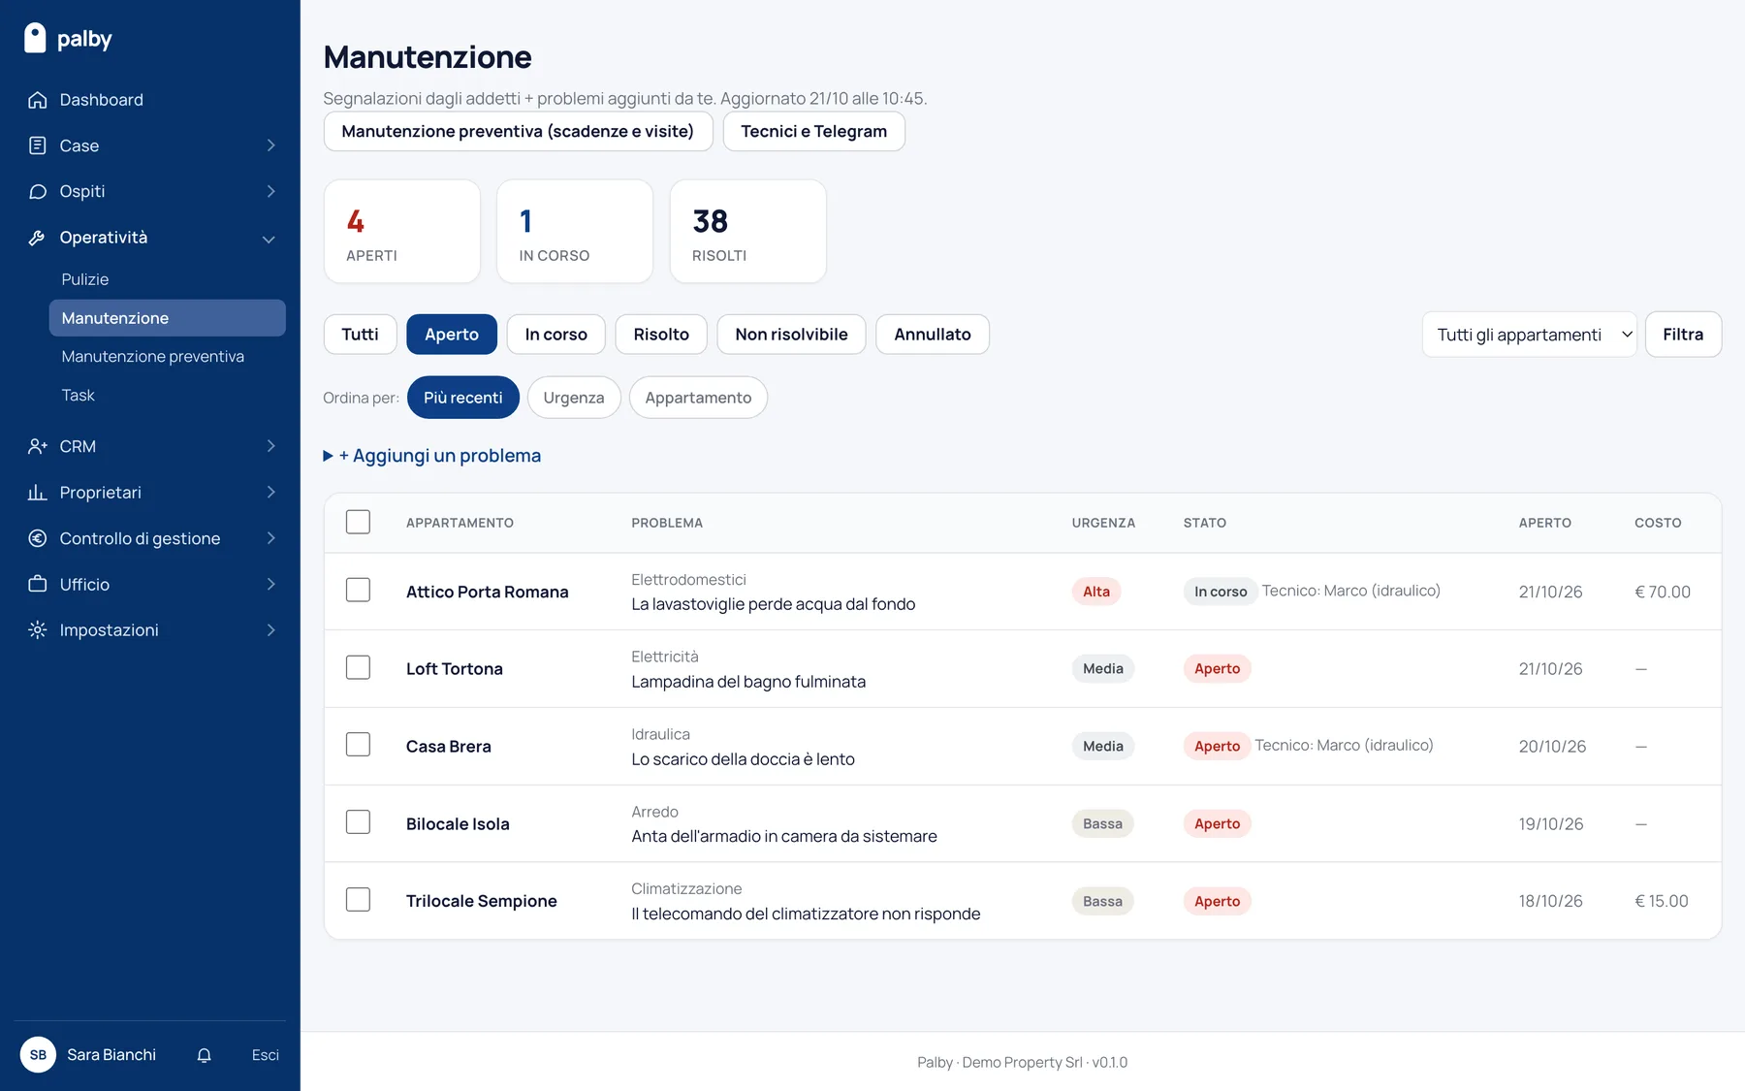
Task: Tick the Loft Tortona row checkbox
Action: tap(358, 667)
